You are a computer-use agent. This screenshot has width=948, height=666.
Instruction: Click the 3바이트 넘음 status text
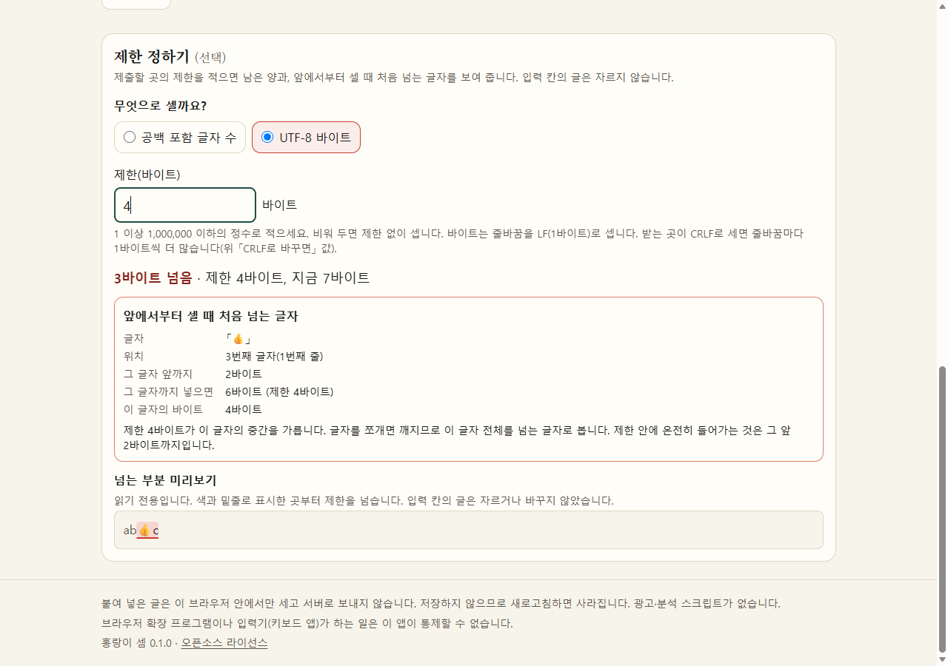[153, 278]
